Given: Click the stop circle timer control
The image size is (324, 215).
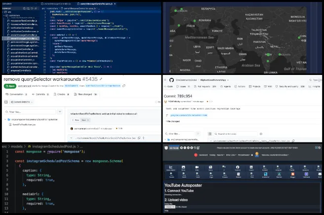Looking at the screenshot, I should coord(191,148).
